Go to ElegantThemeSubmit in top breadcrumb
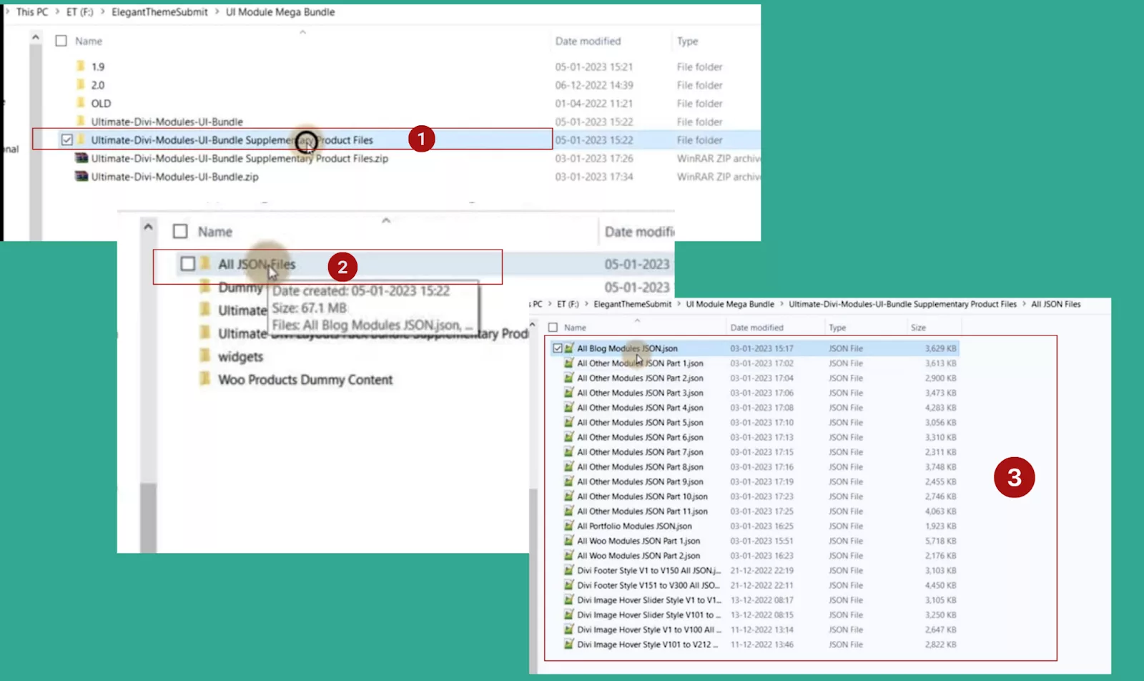Screen dimensions: 1144x681 (x=159, y=11)
